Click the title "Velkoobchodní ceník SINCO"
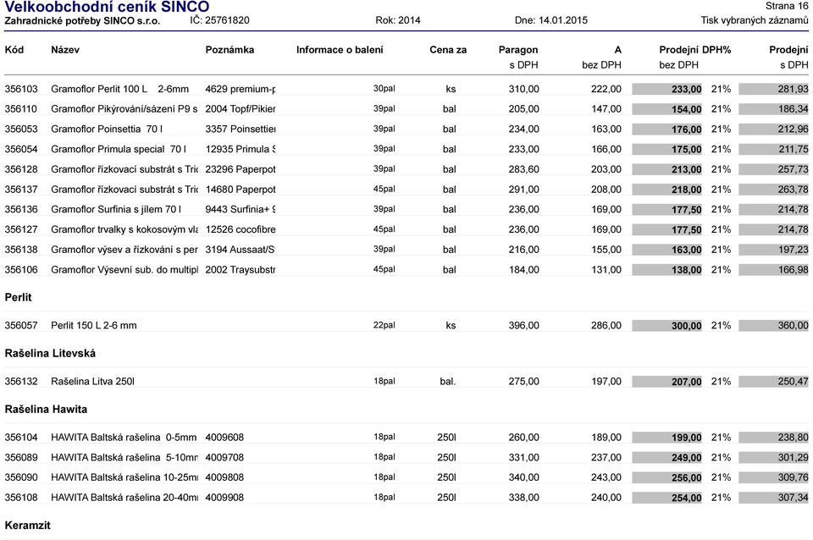 (107, 7)
